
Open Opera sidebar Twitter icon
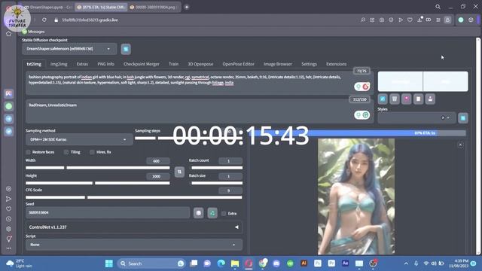pos(8,131)
